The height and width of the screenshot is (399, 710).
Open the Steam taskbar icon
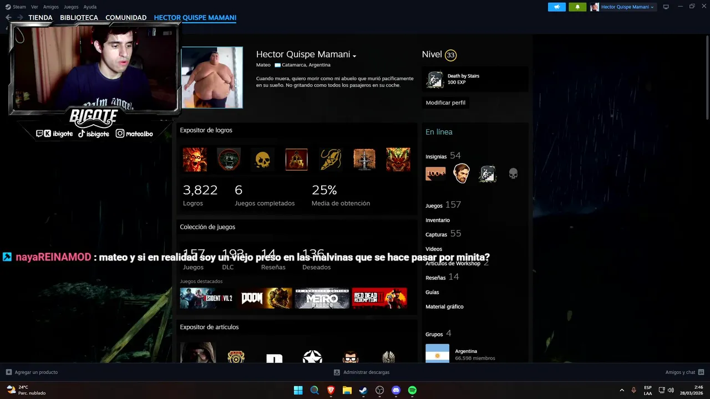click(363, 390)
